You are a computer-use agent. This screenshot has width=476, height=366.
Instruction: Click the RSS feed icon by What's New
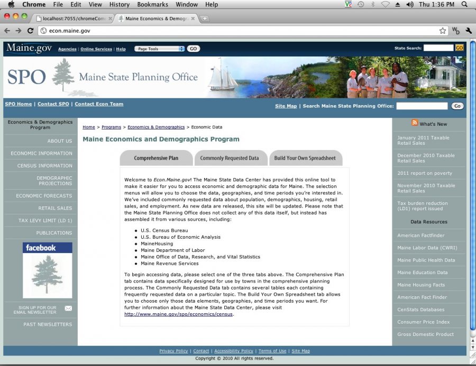415,122
